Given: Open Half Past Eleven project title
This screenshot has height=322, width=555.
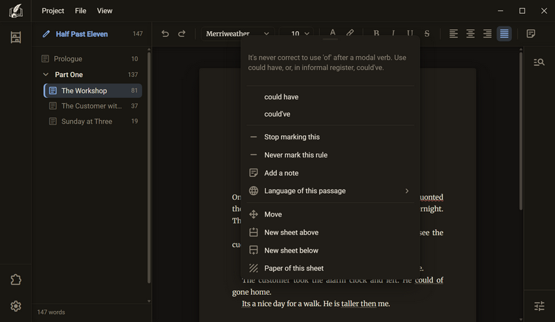Looking at the screenshot, I should click(82, 34).
